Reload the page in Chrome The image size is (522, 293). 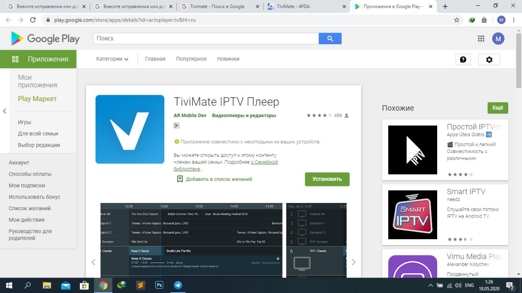(x=33, y=20)
